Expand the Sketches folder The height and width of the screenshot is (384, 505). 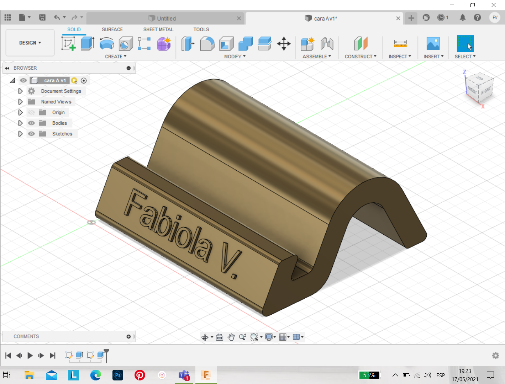(x=20, y=134)
